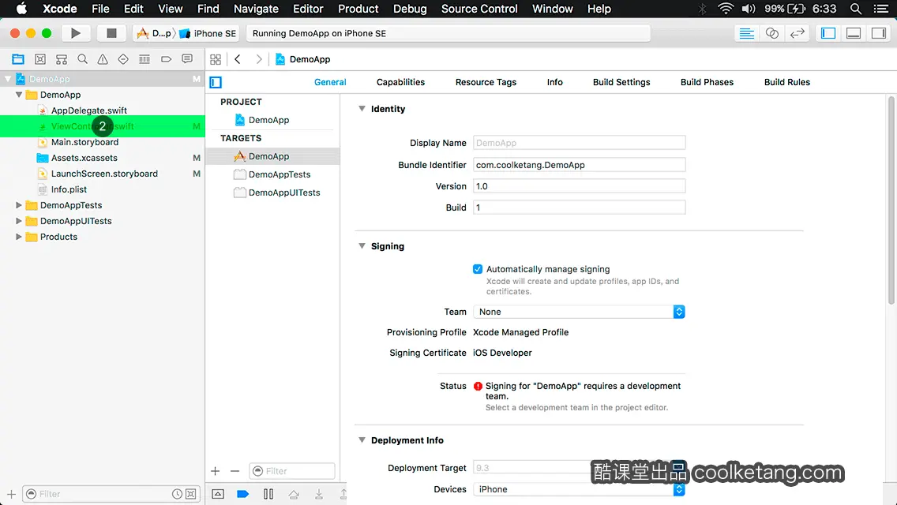The height and width of the screenshot is (505, 897).
Task: Open the Devices dropdown
Action: [x=579, y=489]
